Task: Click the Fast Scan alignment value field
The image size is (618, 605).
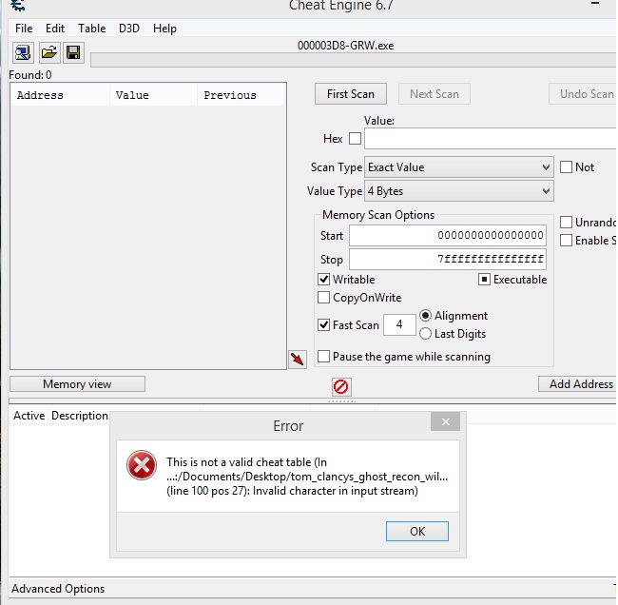Action: (399, 324)
